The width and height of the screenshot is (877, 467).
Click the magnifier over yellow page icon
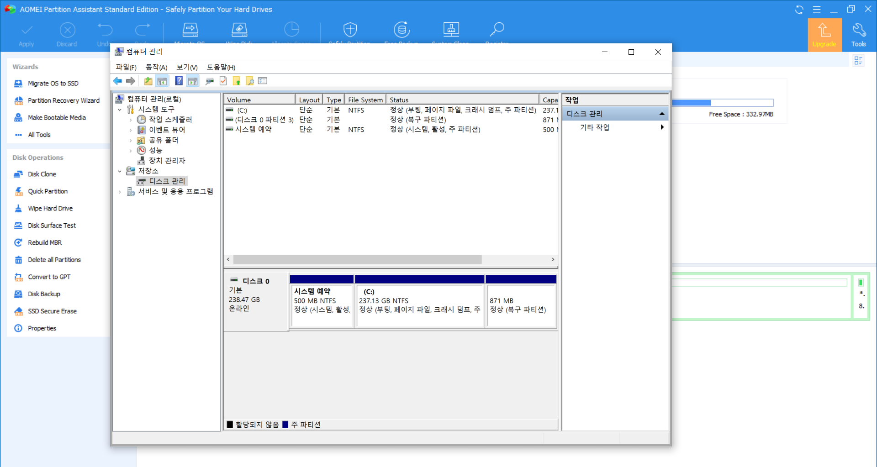[249, 81]
